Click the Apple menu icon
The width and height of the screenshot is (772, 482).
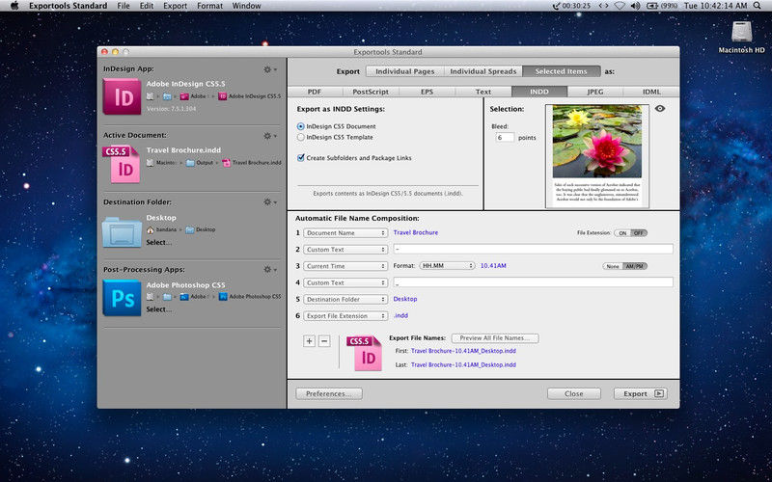click(14, 6)
